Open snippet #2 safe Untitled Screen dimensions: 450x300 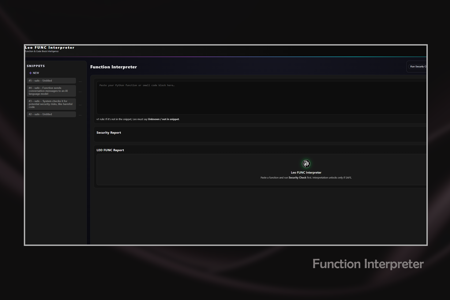tap(51, 114)
